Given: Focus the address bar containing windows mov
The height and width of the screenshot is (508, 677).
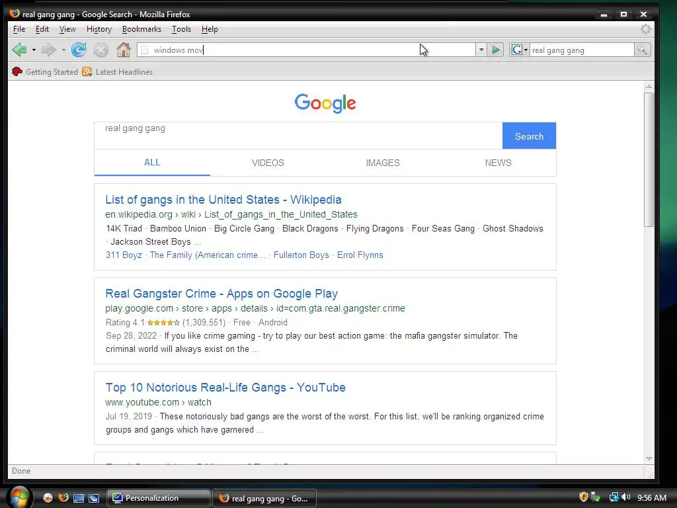Looking at the screenshot, I should (x=306, y=50).
